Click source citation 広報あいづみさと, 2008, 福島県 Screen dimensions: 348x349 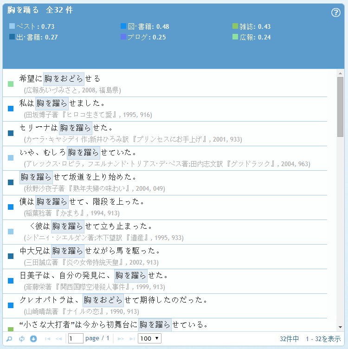pos(72,90)
